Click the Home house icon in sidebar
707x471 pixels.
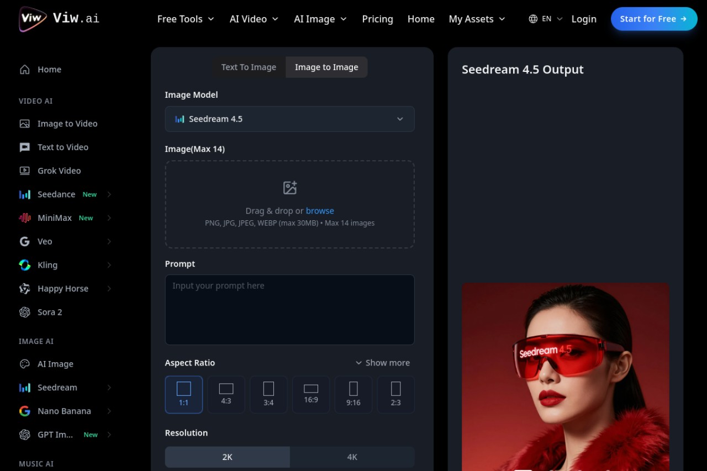(24, 70)
